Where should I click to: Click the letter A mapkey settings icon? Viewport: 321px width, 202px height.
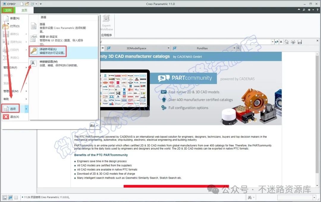pos(33,63)
